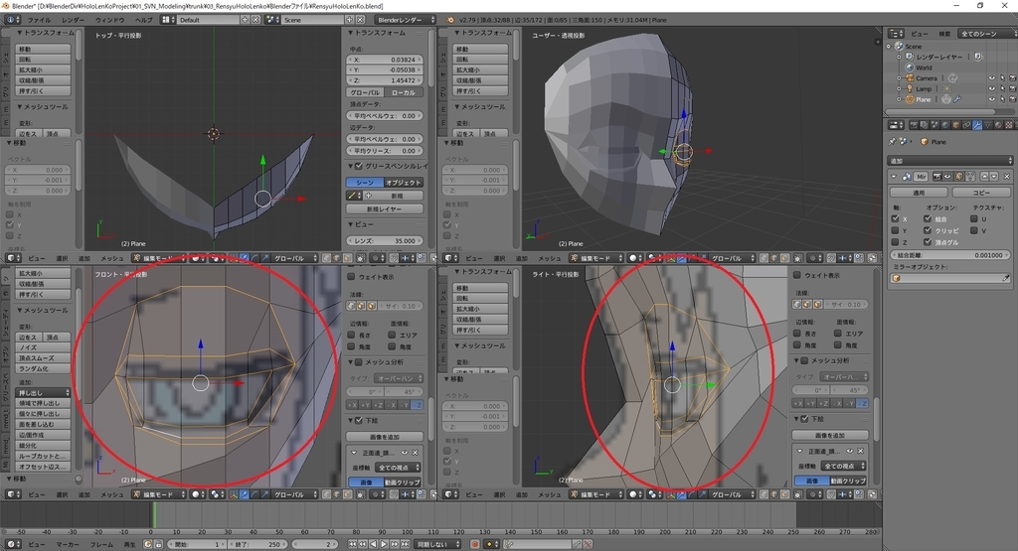Open the World properties tab icon
Image resolution: width=1018 pixels, height=551 pixels.
945,125
